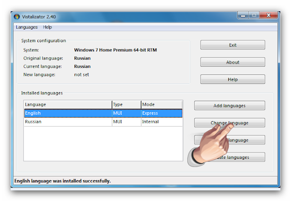
Task: Close the Vistalizator window
Action: click(x=269, y=15)
